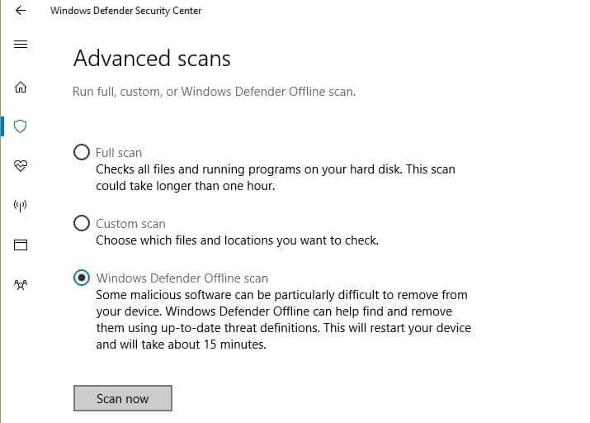Screen dimensions: 590x423
Task: Click the Custom scan description text
Action: (237, 240)
